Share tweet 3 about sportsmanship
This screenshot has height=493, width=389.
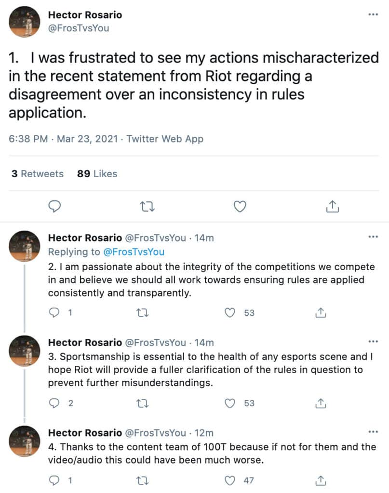pos(320,403)
